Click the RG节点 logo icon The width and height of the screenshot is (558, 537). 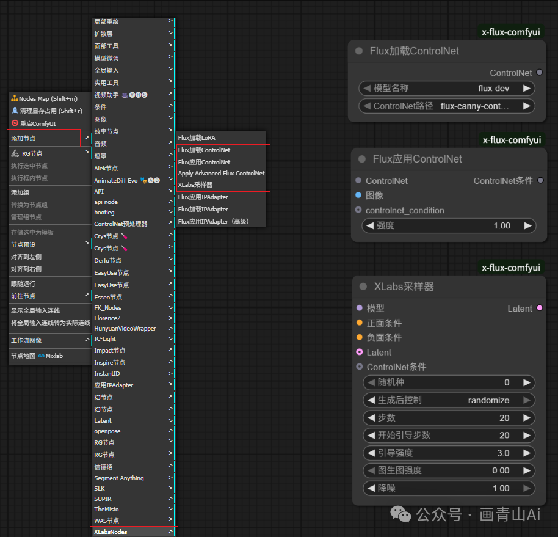15,153
